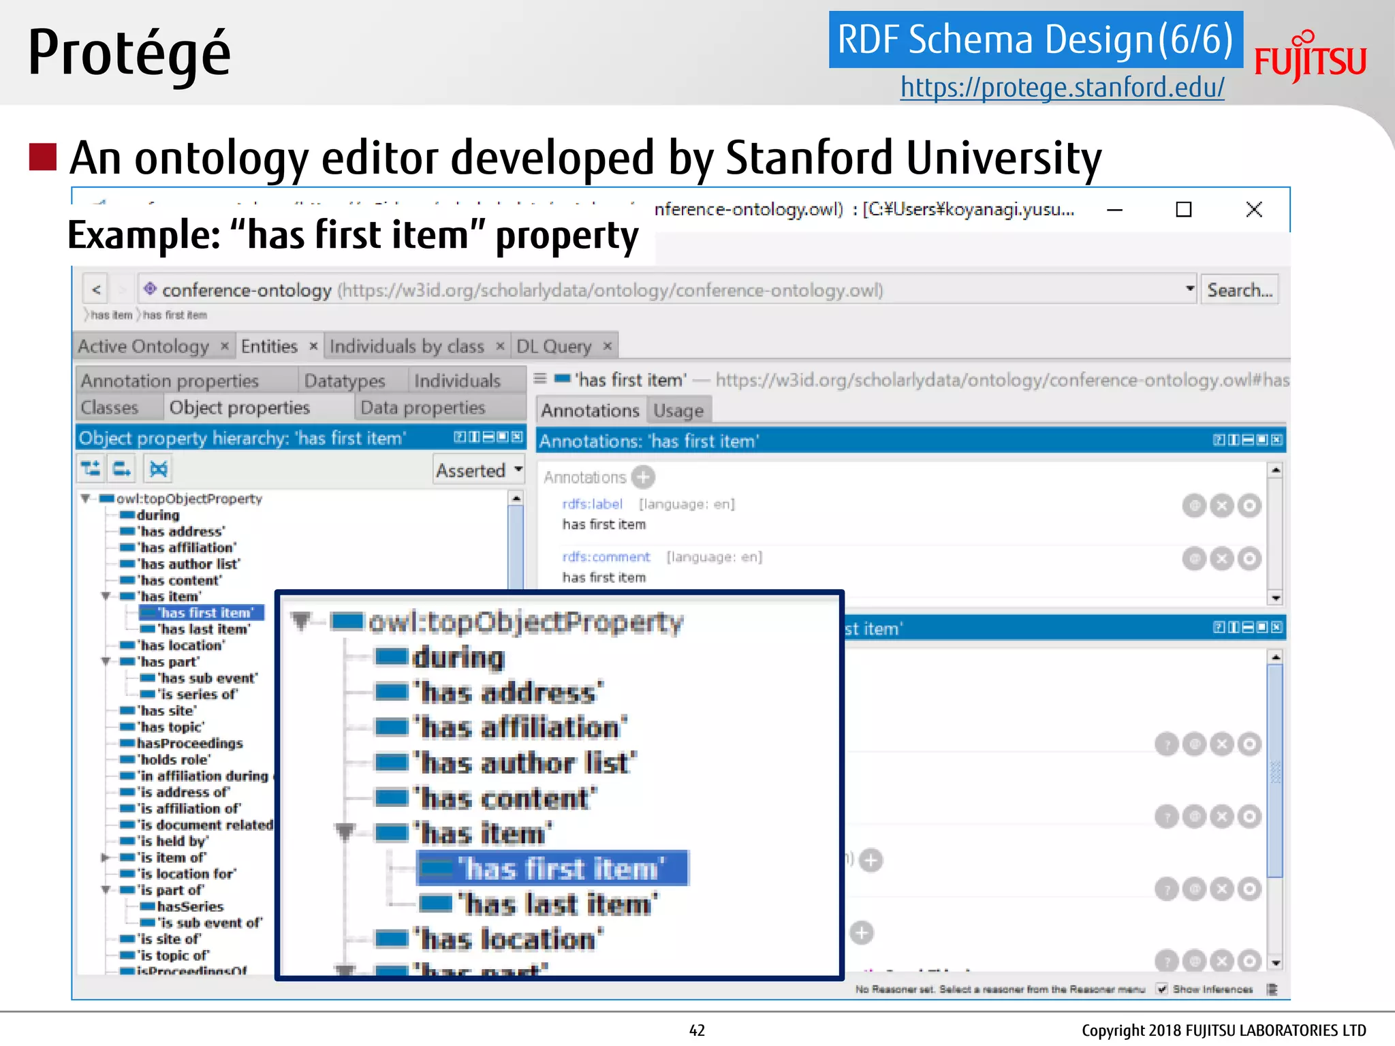Viewport: 1395px width, 1046px height.
Task: Click the view controls on Annotations panel header
Action: (1248, 441)
